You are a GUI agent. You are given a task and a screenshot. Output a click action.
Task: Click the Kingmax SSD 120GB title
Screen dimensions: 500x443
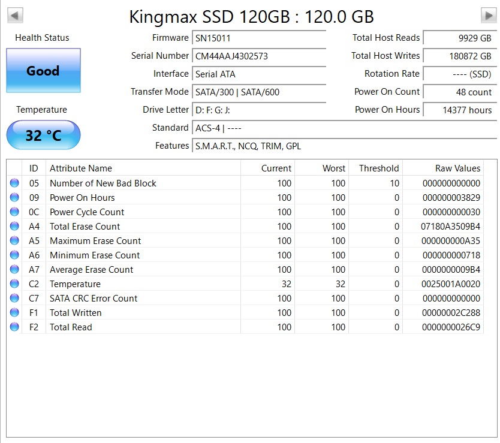point(252,17)
